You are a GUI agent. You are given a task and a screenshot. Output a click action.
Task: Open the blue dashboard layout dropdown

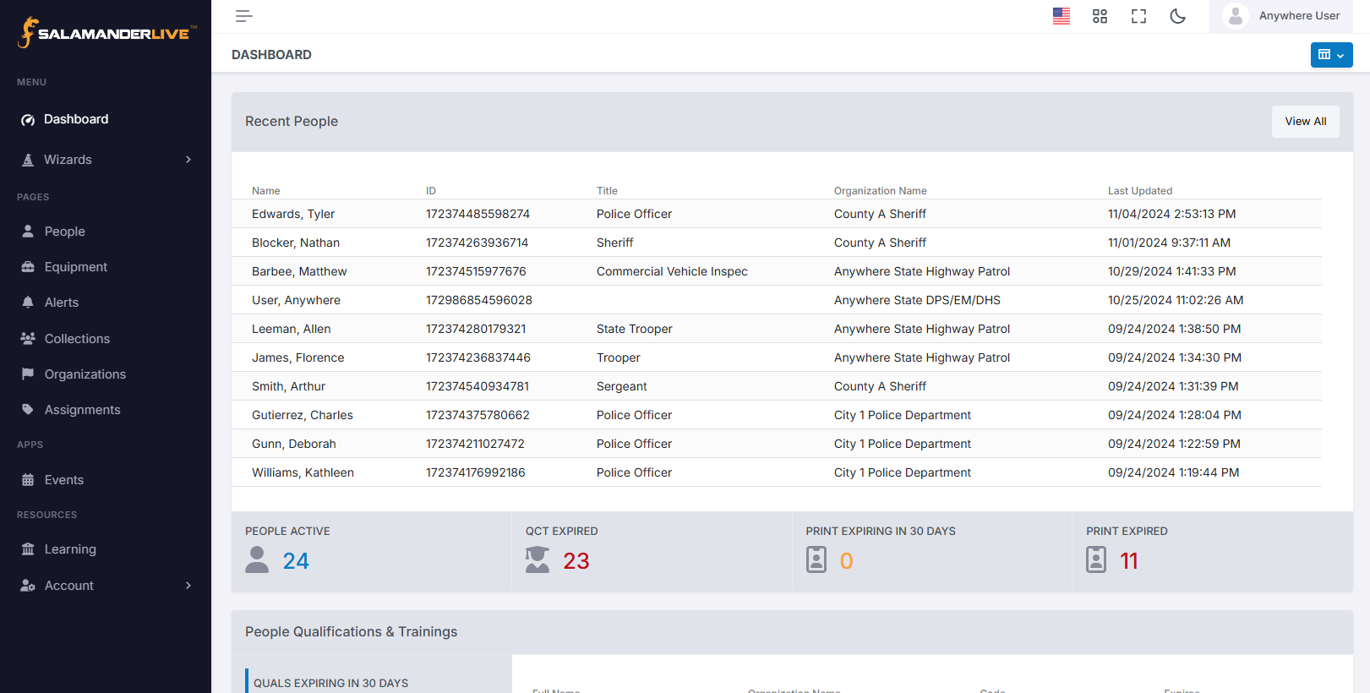point(1331,55)
